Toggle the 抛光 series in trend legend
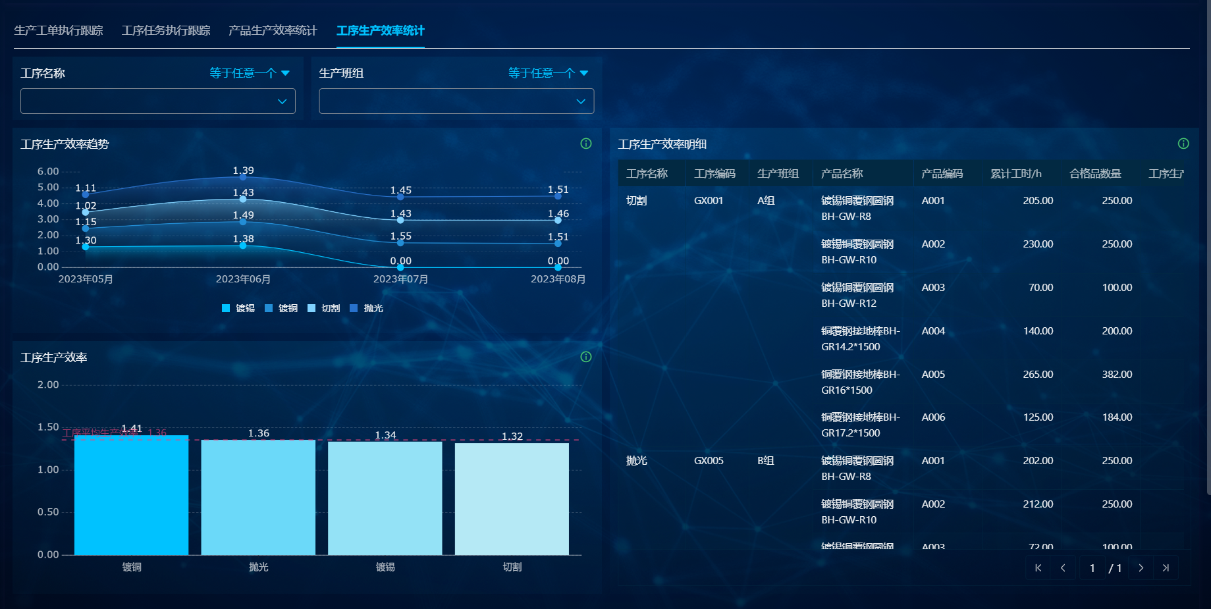1211x609 pixels. 367,308
